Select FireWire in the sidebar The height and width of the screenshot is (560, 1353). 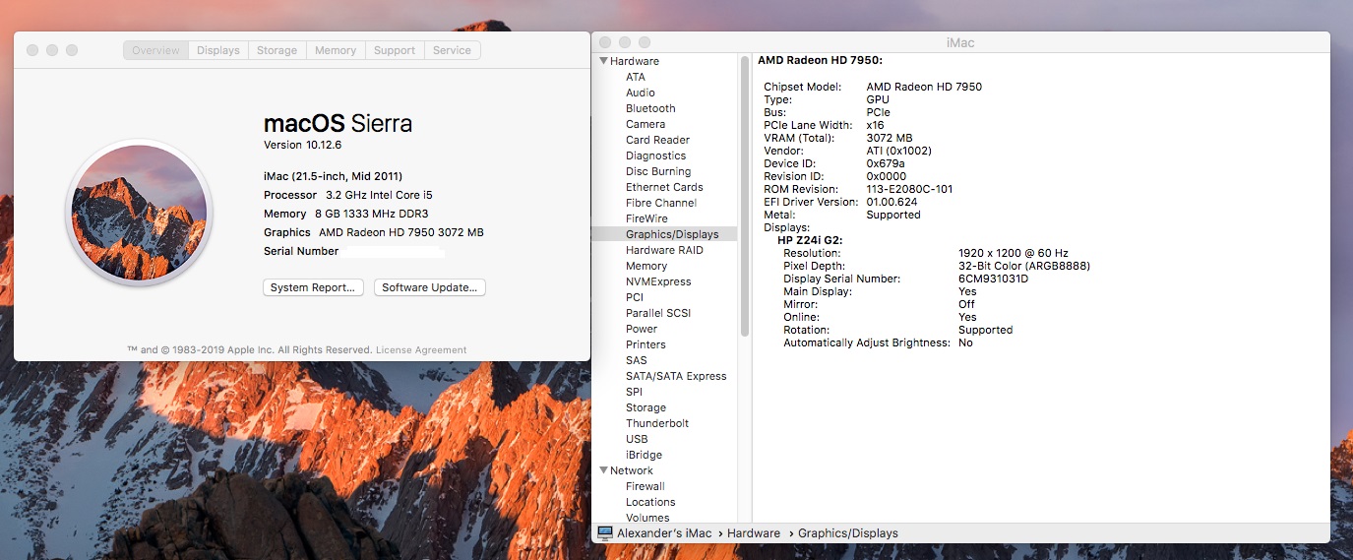point(646,218)
